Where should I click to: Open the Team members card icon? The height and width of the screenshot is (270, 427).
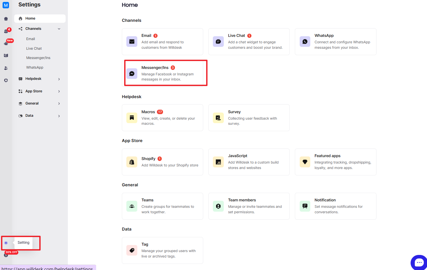pyautogui.click(x=218, y=206)
